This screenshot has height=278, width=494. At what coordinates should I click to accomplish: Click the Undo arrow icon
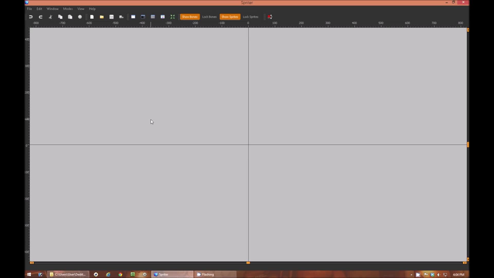click(31, 17)
